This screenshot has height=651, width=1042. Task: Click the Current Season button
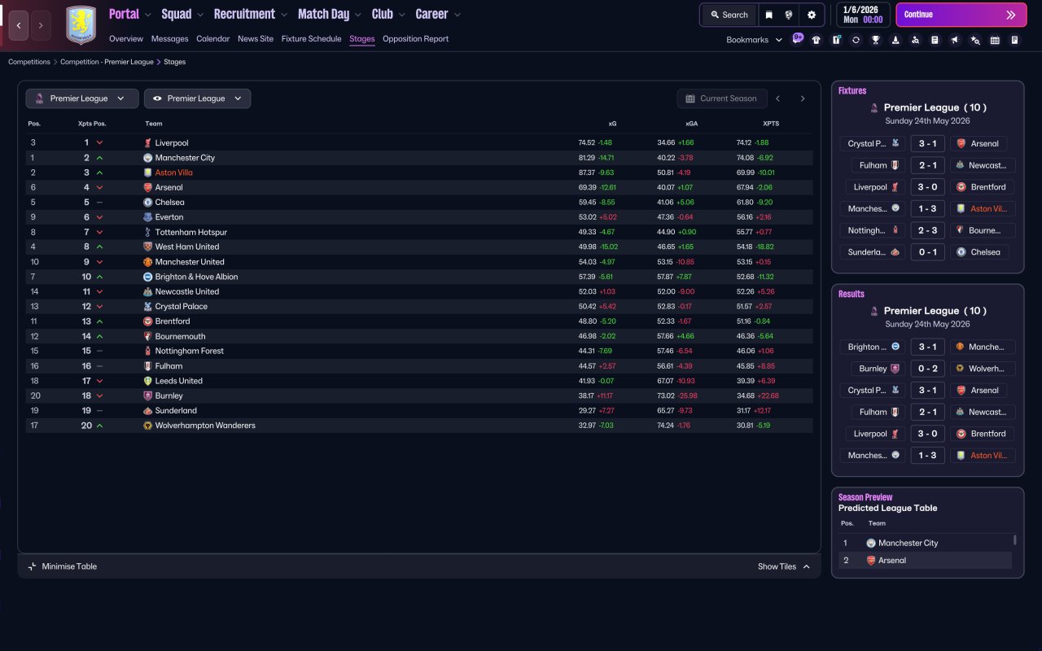(721, 98)
